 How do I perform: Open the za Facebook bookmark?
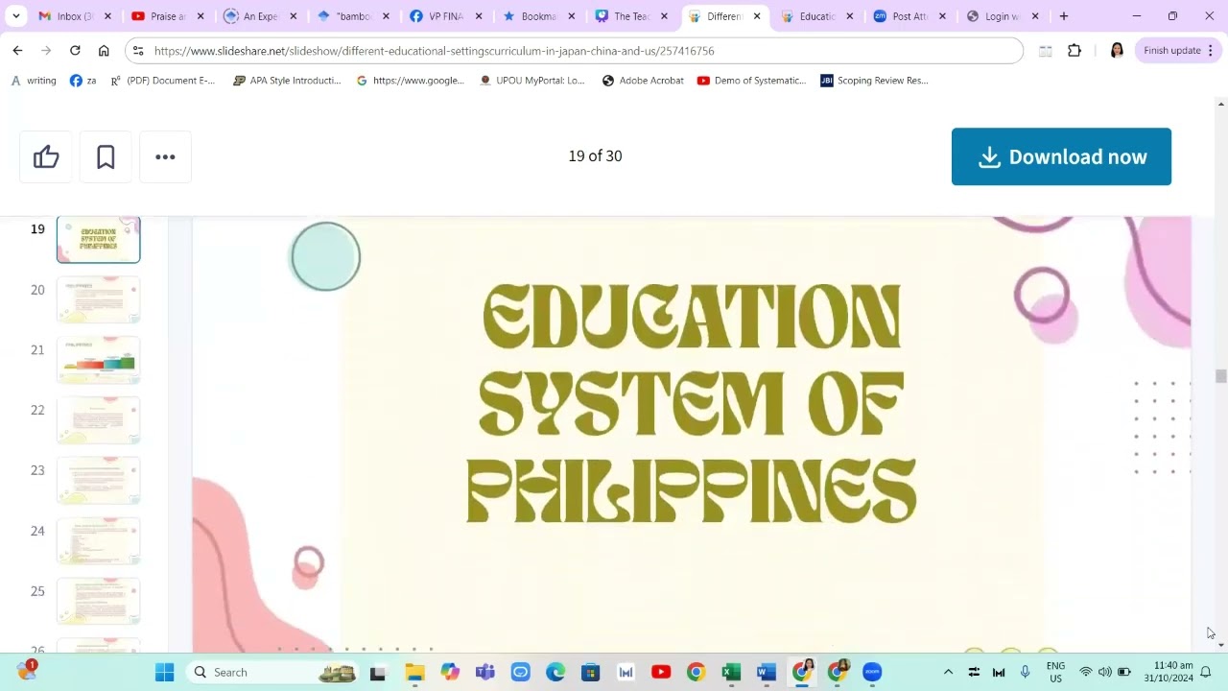[83, 81]
